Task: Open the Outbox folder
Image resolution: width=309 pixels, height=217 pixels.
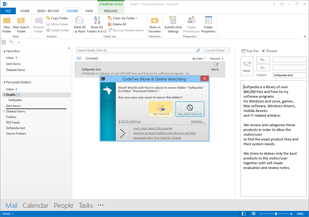Action: [11, 117]
